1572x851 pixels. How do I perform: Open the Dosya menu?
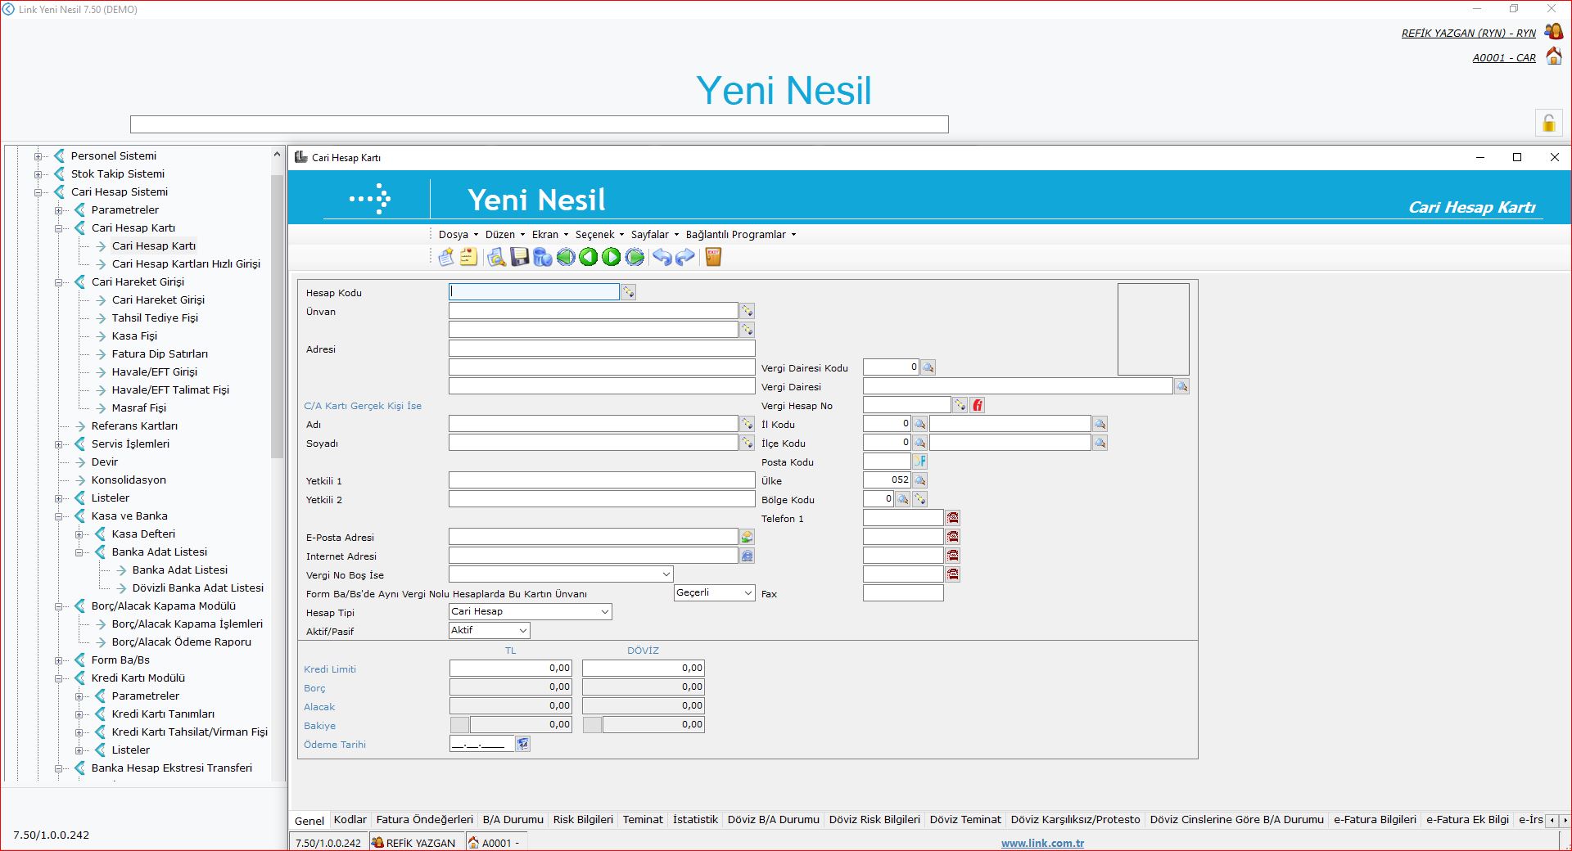coord(458,235)
